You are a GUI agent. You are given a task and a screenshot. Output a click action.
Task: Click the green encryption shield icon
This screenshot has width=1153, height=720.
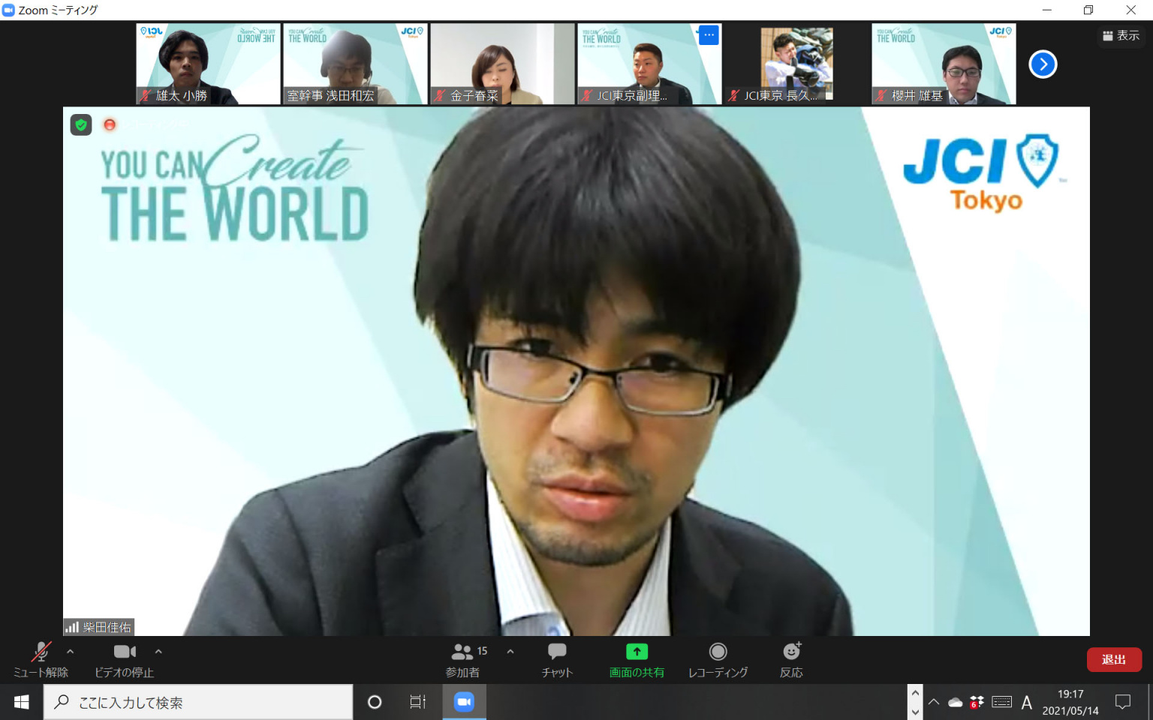(81, 124)
